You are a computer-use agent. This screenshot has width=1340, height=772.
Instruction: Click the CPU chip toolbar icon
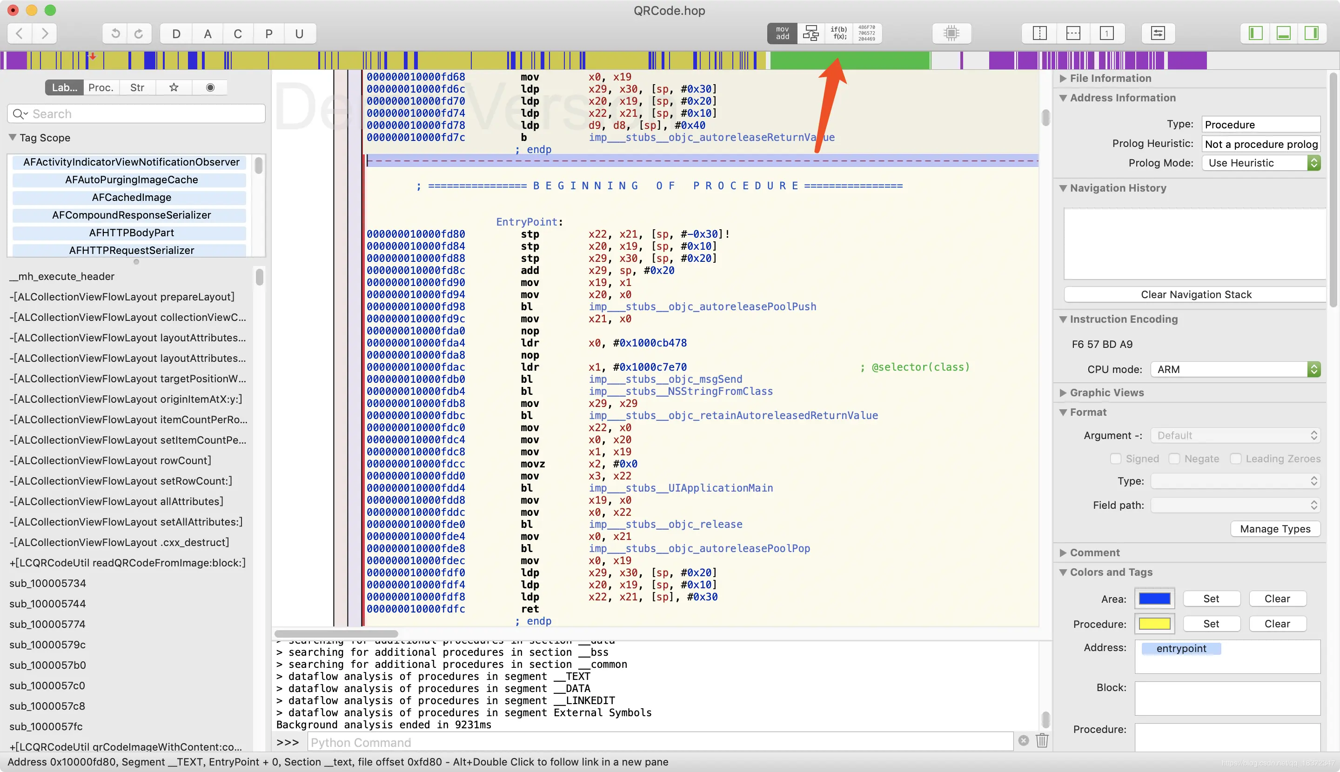click(951, 33)
